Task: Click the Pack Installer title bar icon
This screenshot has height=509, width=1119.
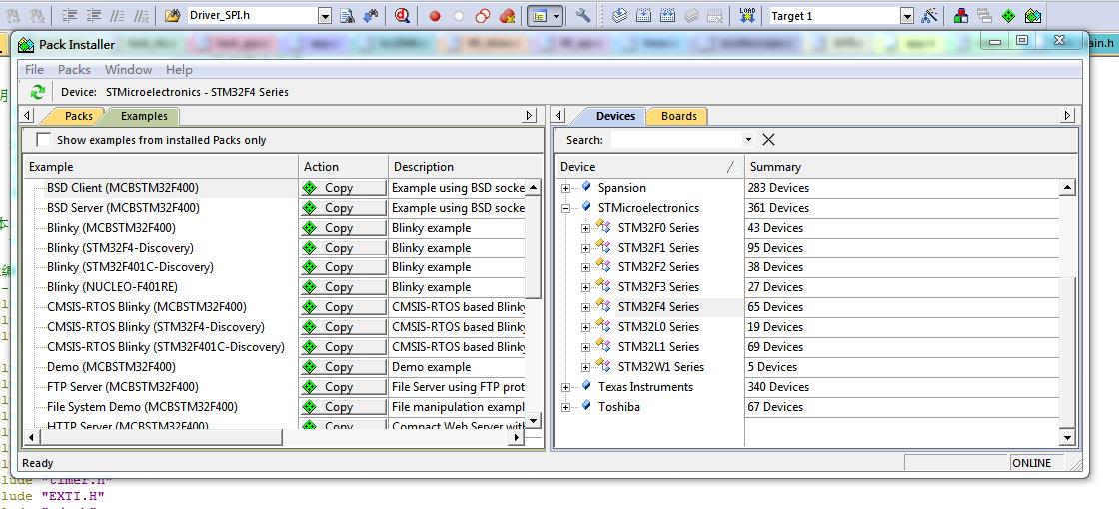Action: [x=26, y=44]
